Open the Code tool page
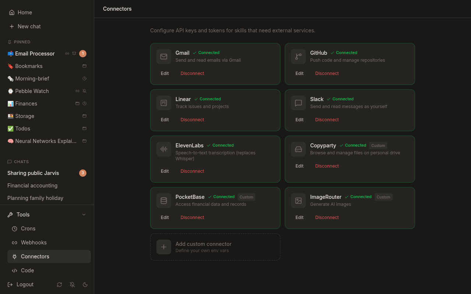This screenshot has height=294, width=471. point(49,270)
